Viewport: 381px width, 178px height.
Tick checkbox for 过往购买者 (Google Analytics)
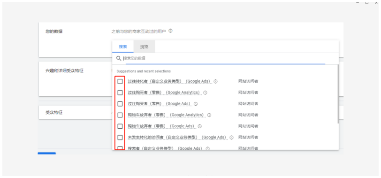[120, 93]
